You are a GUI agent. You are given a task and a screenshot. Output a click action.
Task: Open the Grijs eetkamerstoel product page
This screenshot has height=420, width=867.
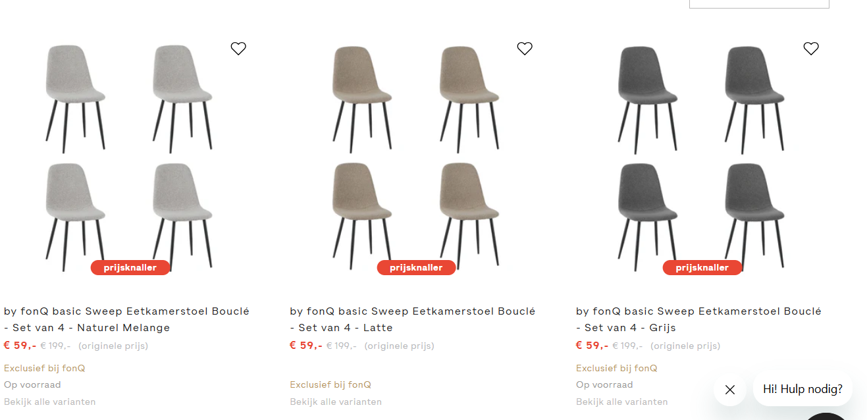[x=698, y=319]
